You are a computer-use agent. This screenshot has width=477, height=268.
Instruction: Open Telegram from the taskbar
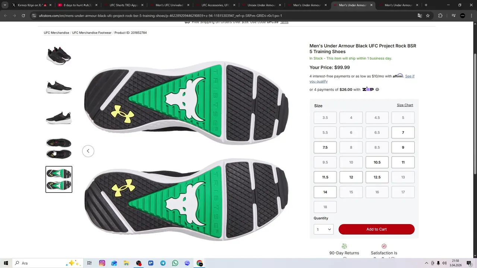point(163,263)
